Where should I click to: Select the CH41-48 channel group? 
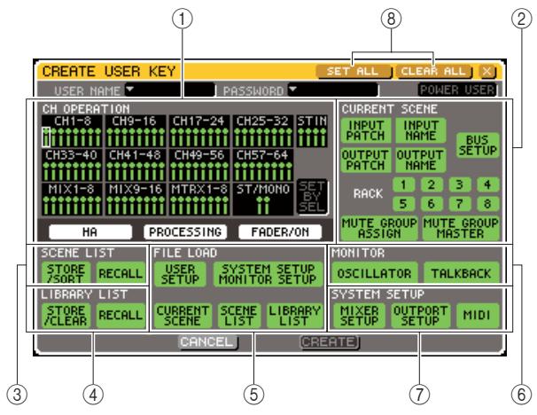[136, 165]
